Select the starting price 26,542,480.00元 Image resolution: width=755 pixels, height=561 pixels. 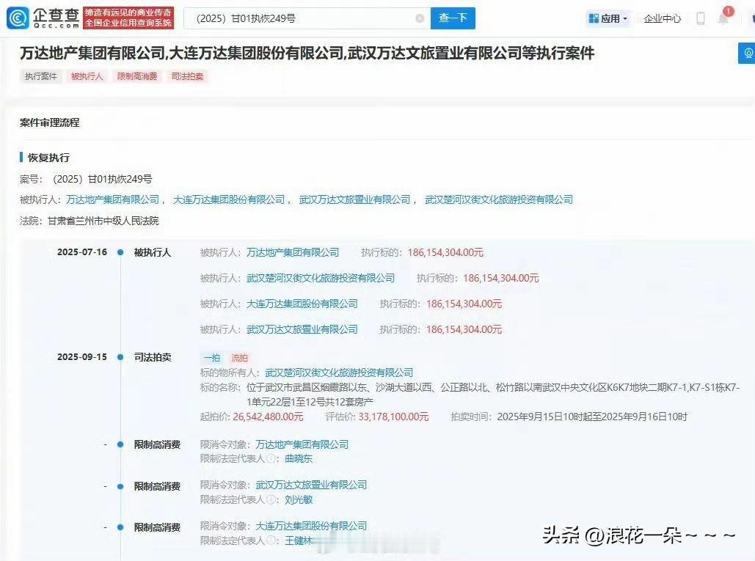click(x=269, y=417)
